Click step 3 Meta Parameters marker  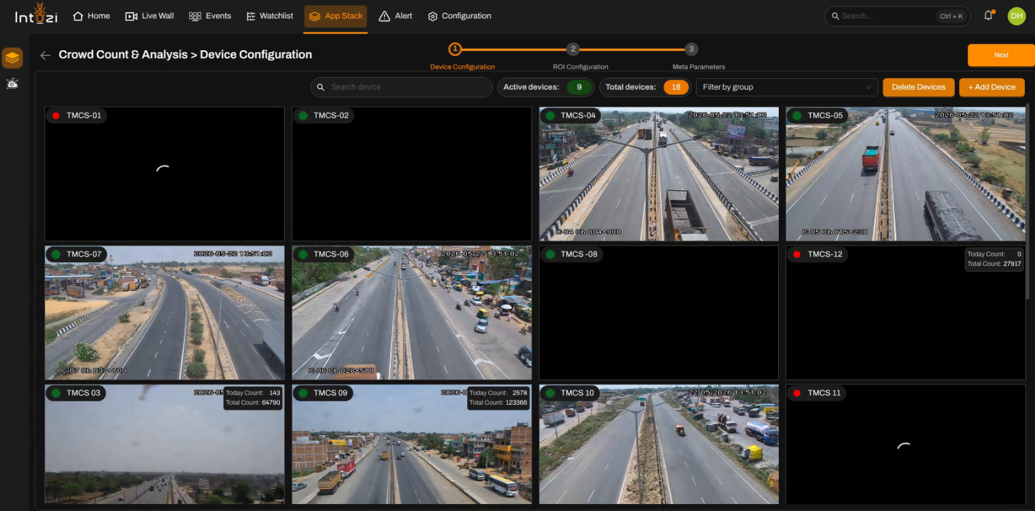(691, 49)
